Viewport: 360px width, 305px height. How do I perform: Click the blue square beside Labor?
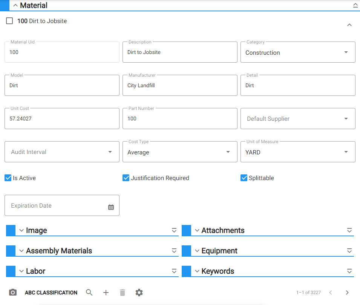coord(11,271)
